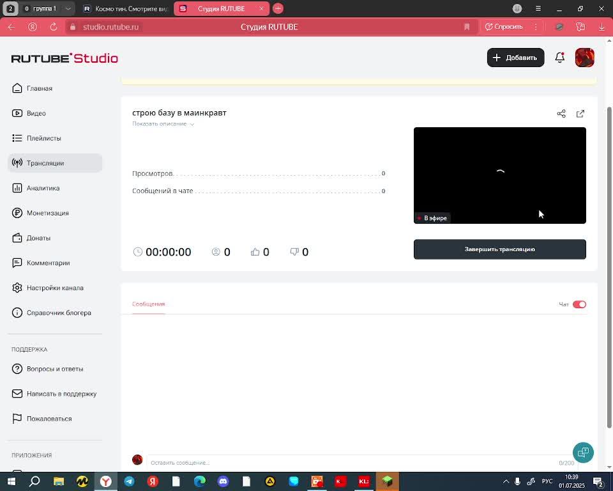The width and height of the screenshot is (613, 491).
Task: Toggle the Чат switch off
Action: 579,304
